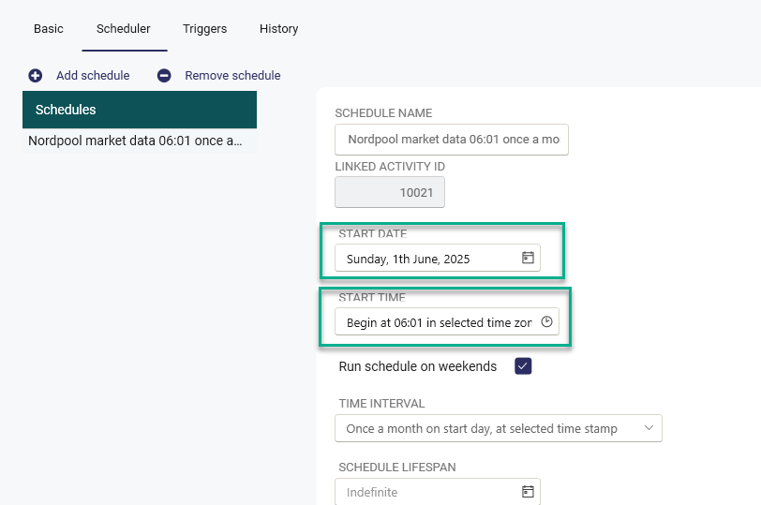
Task: Click the Schedule Name input field
Action: coord(452,140)
